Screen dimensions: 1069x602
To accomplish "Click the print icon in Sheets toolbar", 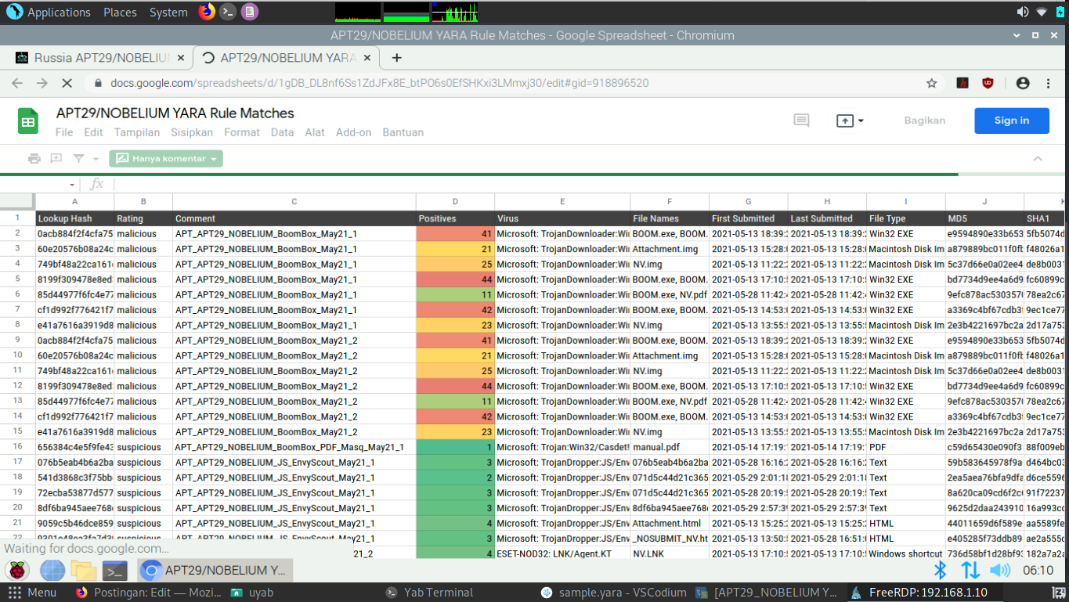I will (34, 158).
